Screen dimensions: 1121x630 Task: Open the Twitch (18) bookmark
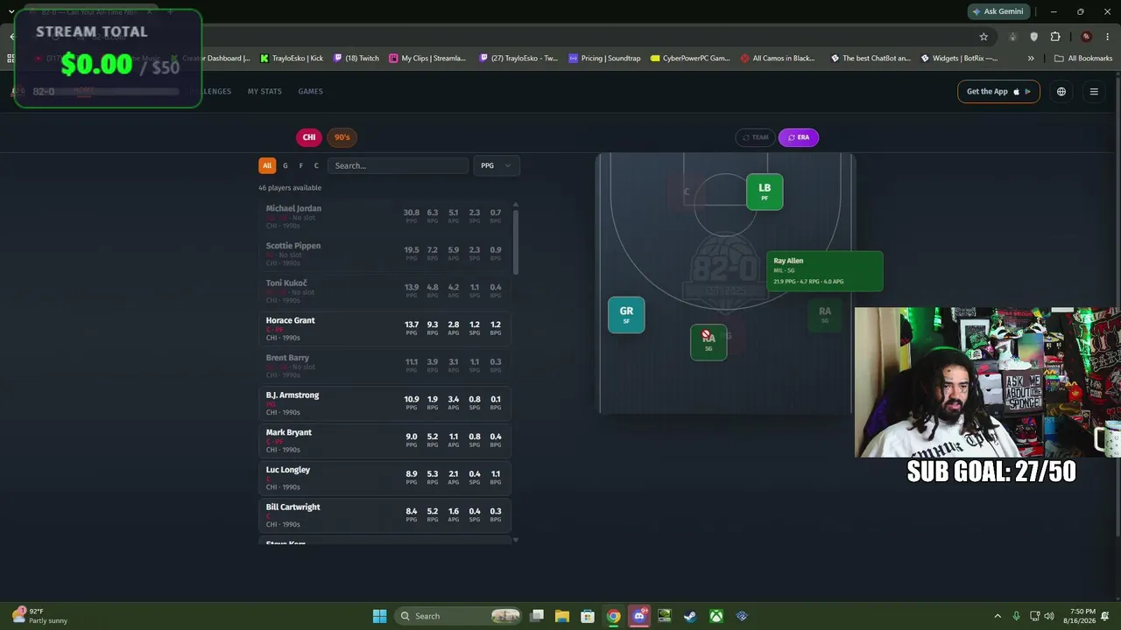(356, 59)
